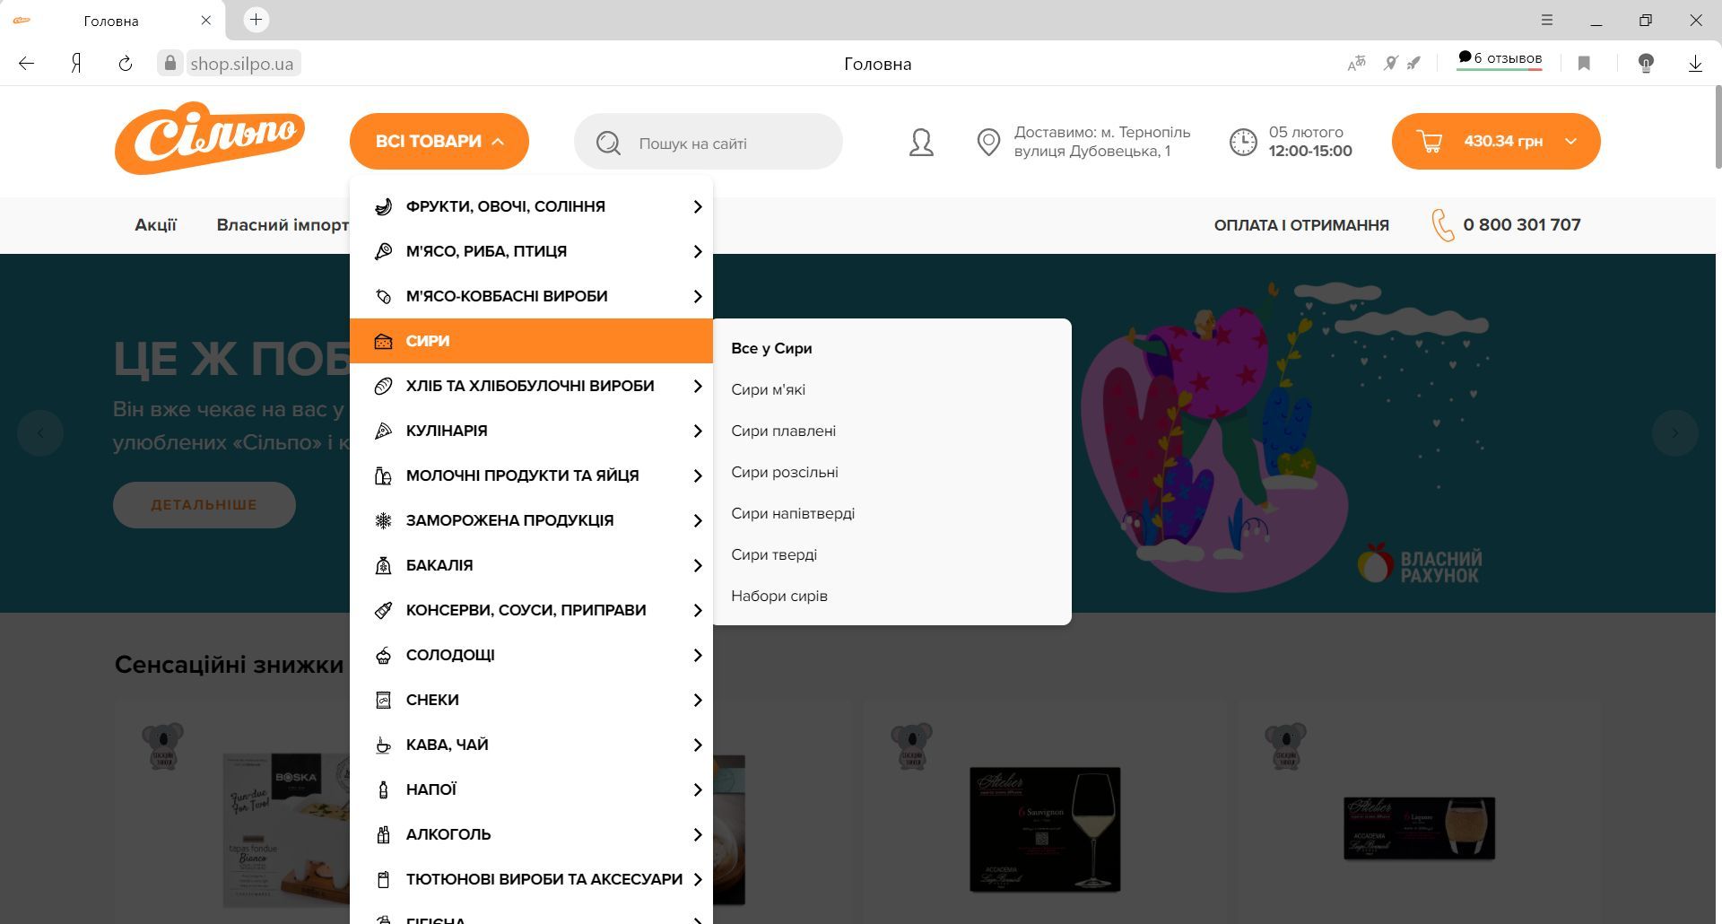
Task: Collapse the ВСІ ТОВАРИ catalog menu
Action: click(x=439, y=142)
